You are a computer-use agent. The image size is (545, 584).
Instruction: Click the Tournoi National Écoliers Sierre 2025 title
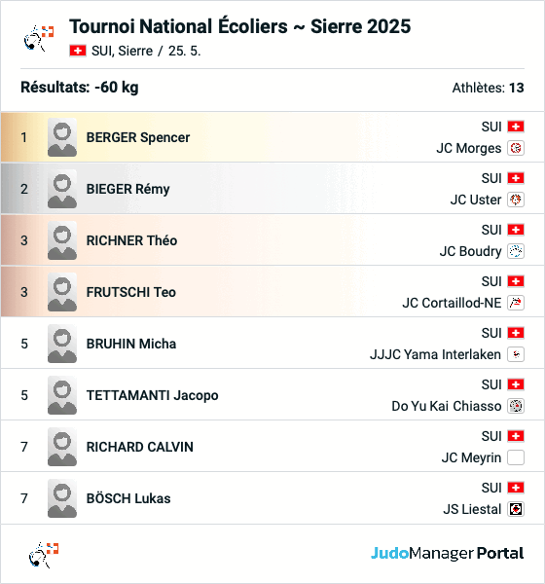click(240, 26)
